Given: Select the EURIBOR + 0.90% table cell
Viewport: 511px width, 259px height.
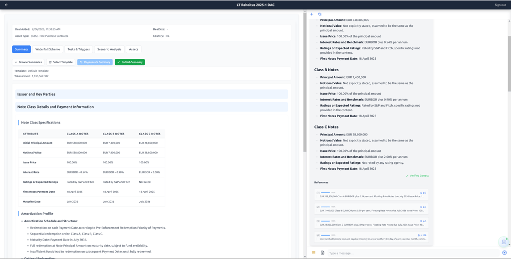Looking at the screenshot, I should pyautogui.click(x=113, y=172).
